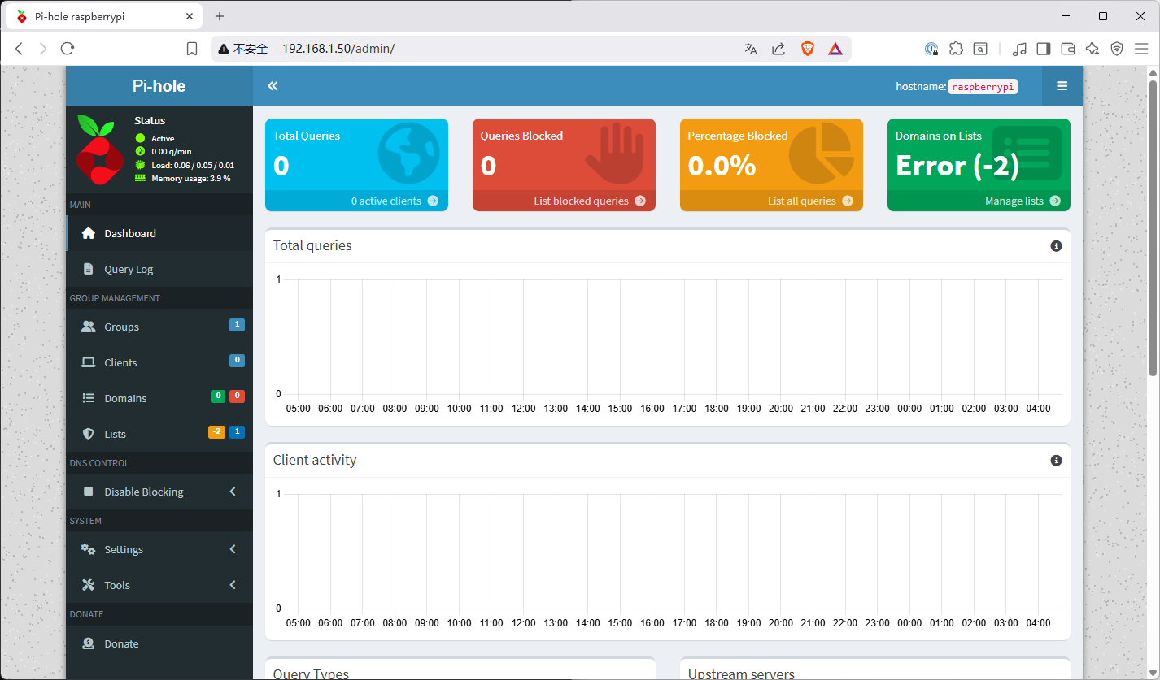This screenshot has height=680, width=1160.
Task: Open the Clients page
Action: click(x=159, y=362)
